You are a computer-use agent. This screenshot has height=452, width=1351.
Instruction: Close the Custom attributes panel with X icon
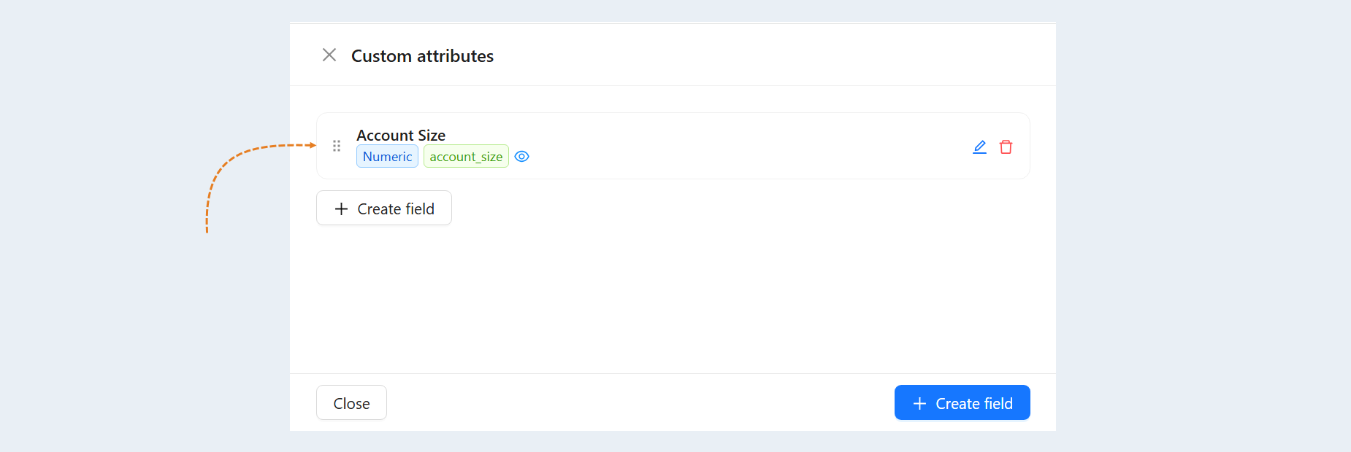tap(329, 55)
